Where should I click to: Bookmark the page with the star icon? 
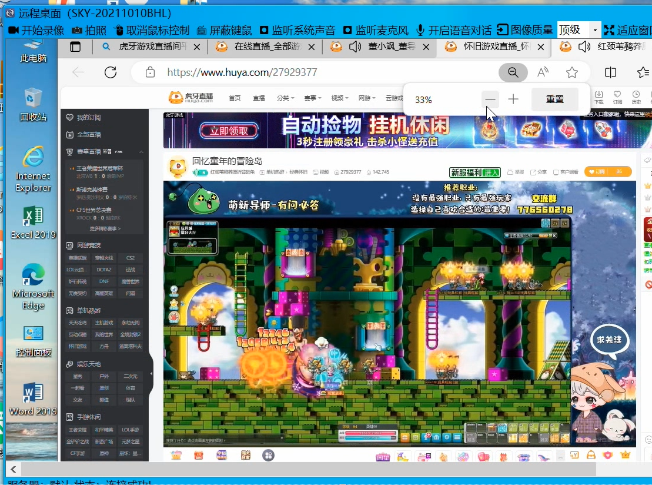point(571,72)
